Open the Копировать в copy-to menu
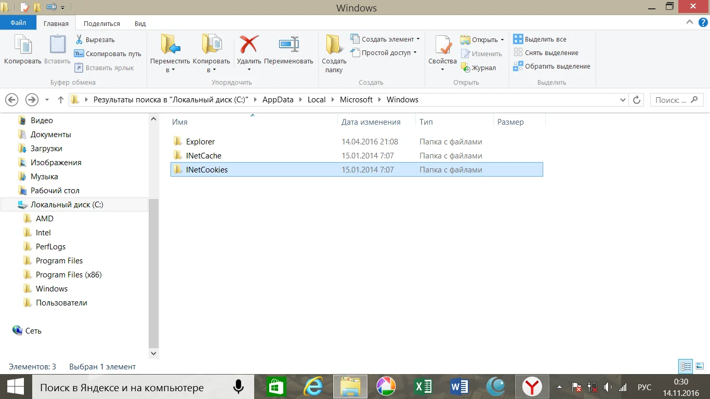The height and width of the screenshot is (399, 710). point(211,54)
